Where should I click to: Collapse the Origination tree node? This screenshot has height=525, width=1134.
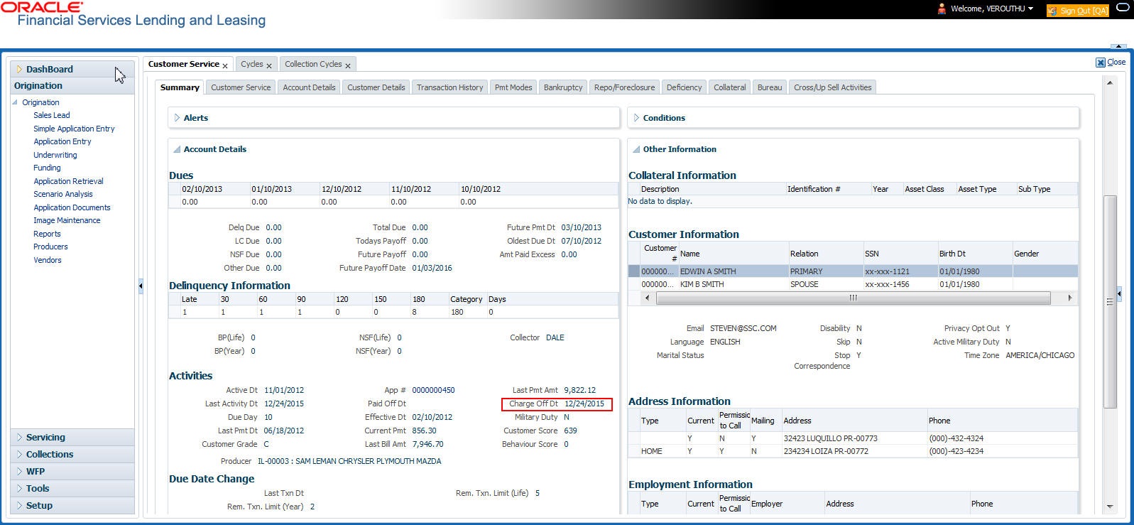pyautogui.click(x=16, y=102)
